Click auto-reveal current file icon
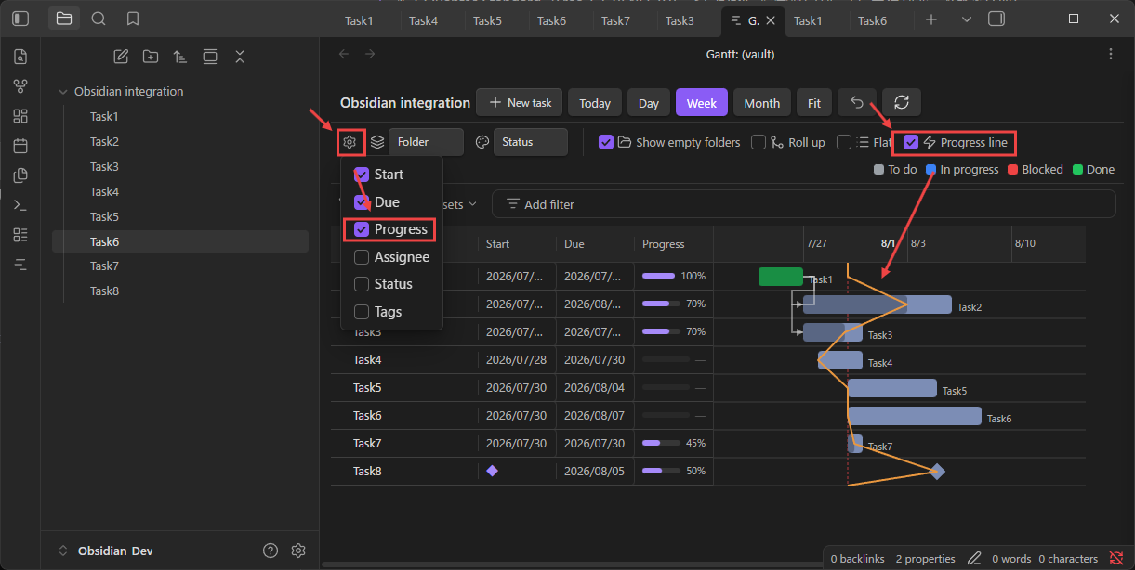 pyautogui.click(x=210, y=57)
